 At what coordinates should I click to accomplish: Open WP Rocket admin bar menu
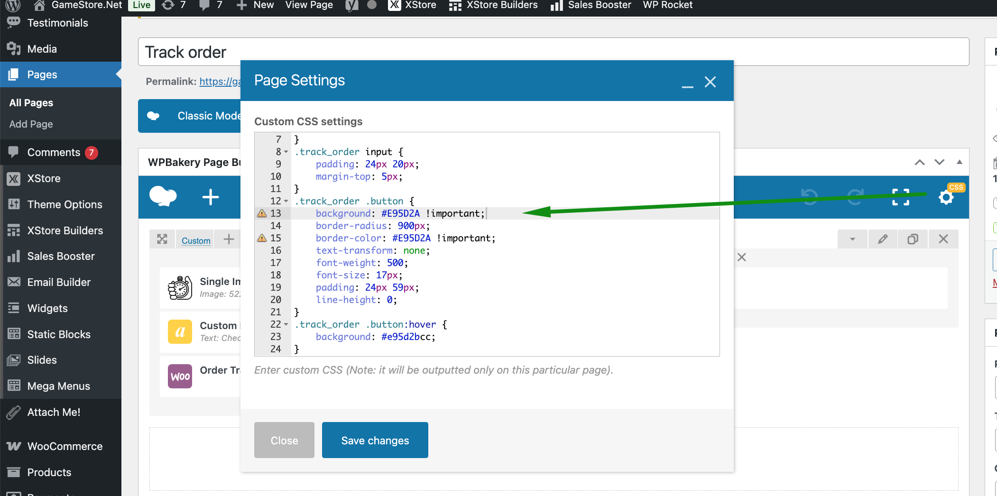[667, 5]
